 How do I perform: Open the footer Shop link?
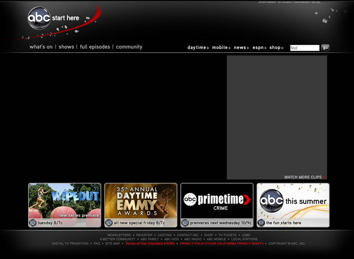pos(209,235)
